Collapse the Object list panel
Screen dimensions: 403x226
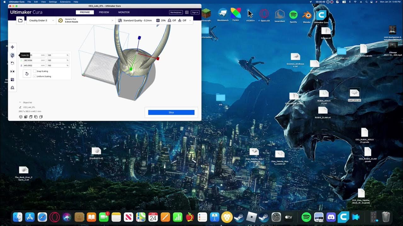pos(20,102)
